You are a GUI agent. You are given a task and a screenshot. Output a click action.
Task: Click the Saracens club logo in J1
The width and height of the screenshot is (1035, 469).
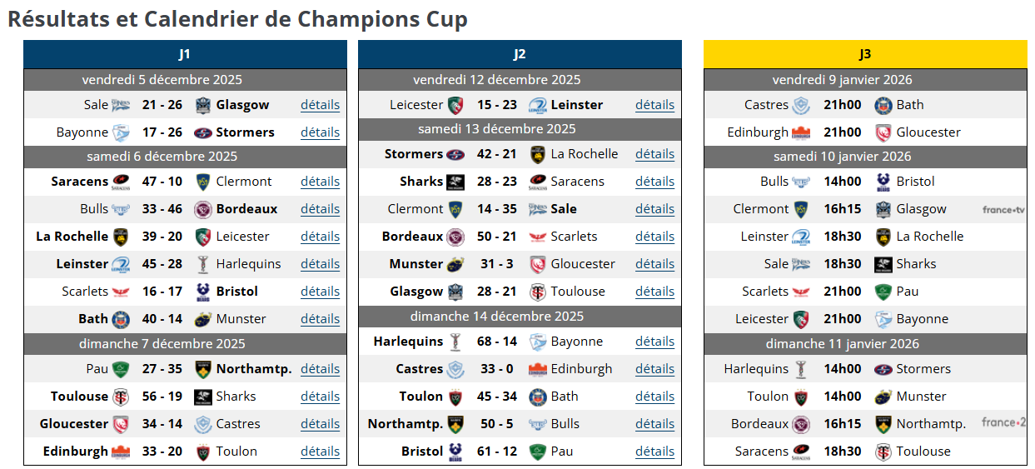tap(122, 182)
